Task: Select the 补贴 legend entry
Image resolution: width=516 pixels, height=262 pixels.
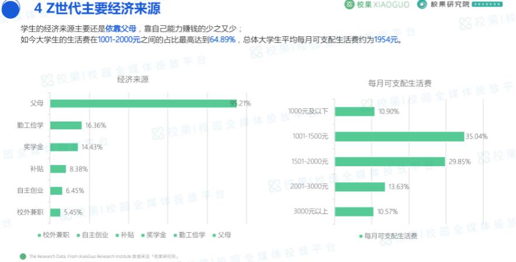Action: 123,235
